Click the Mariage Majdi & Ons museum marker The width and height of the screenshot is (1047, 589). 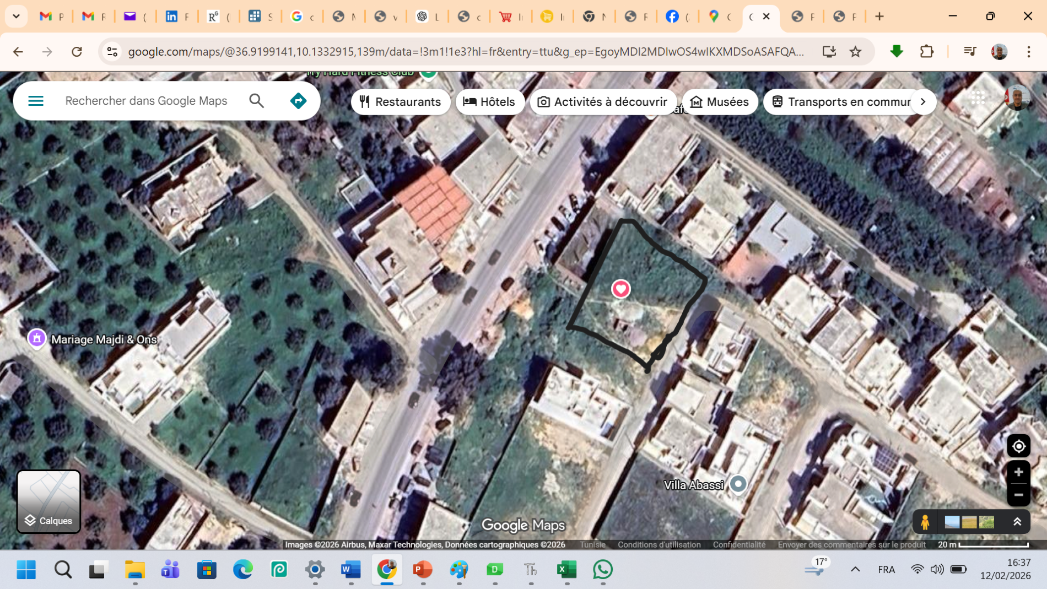click(x=36, y=338)
